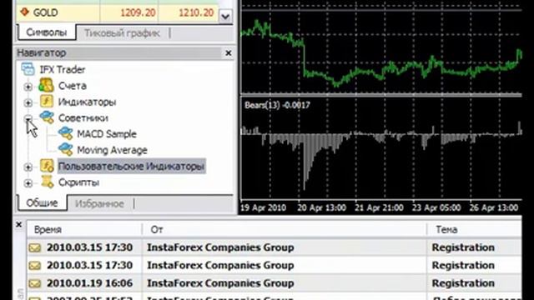
Task: Close the terminal mailbox panel
Action: 19,224
